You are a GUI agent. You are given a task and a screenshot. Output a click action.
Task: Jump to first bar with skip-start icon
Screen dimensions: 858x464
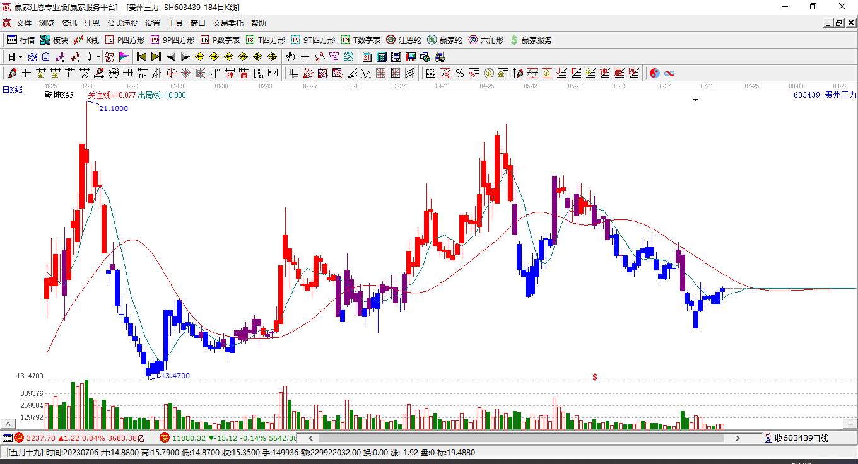point(142,57)
